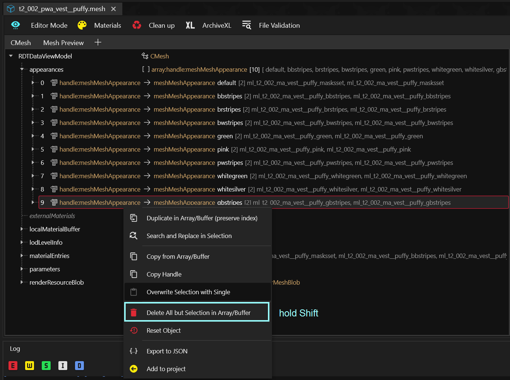This screenshot has width=510, height=380.
Task: Open the Materials palette icon
Action: (82, 25)
